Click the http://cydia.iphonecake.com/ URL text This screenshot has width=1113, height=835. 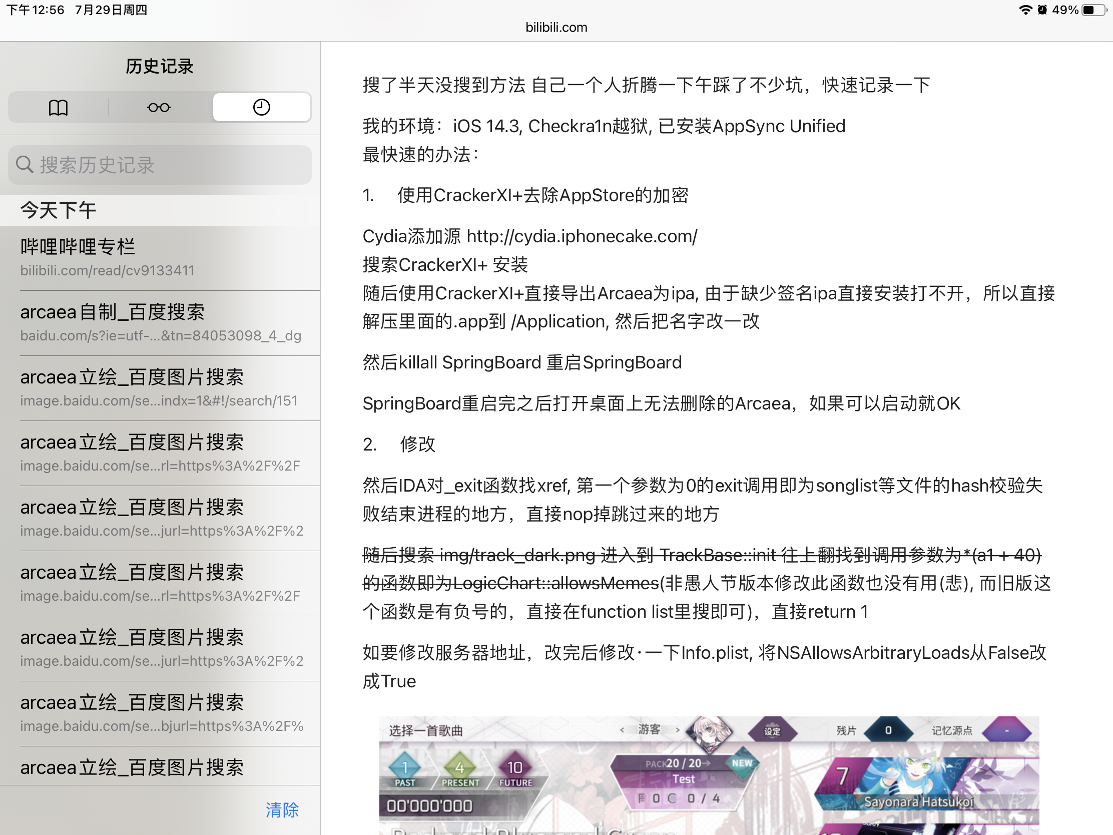(582, 236)
